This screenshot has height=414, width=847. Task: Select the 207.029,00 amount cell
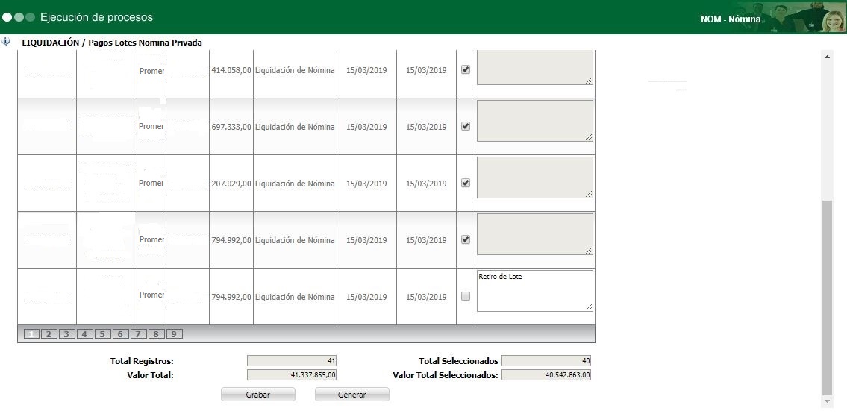[x=231, y=184]
